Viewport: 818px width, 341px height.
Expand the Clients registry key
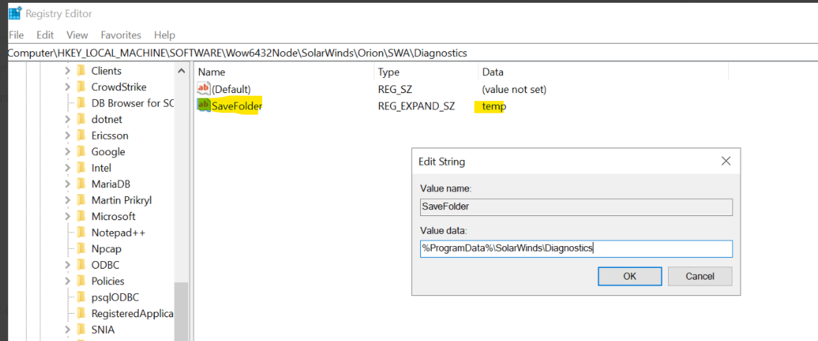[x=67, y=71]
